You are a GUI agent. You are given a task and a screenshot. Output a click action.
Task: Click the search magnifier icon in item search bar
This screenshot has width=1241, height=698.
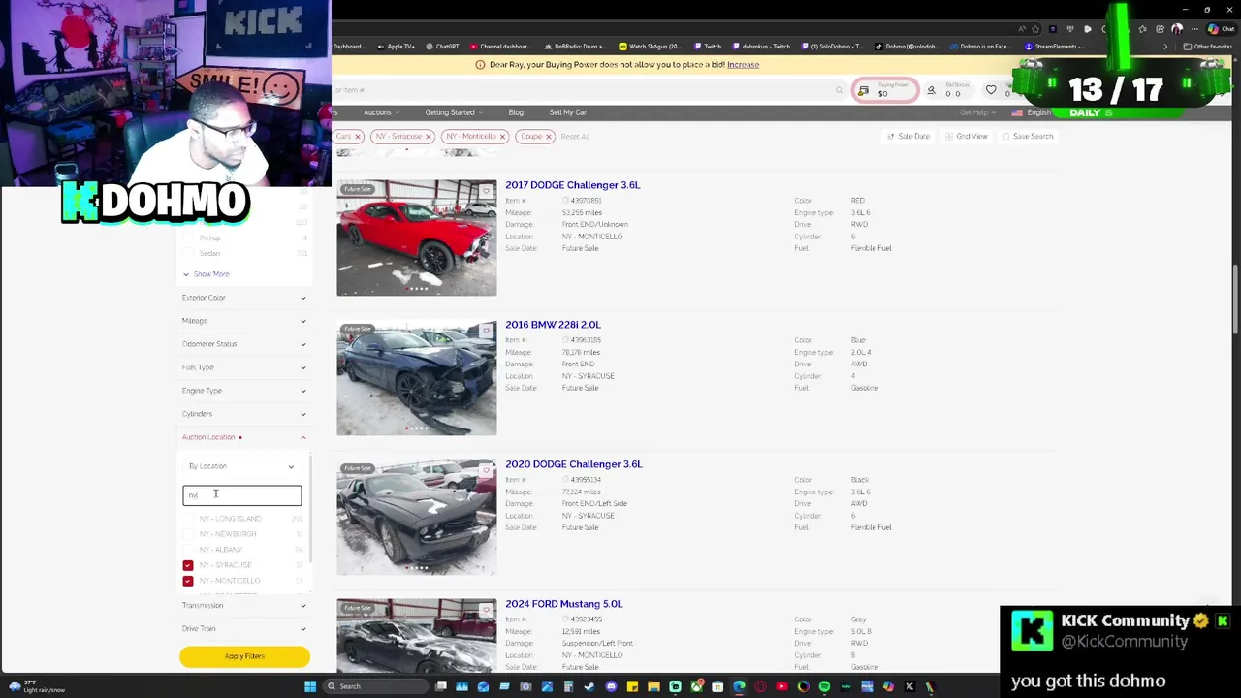click(839, 90)
